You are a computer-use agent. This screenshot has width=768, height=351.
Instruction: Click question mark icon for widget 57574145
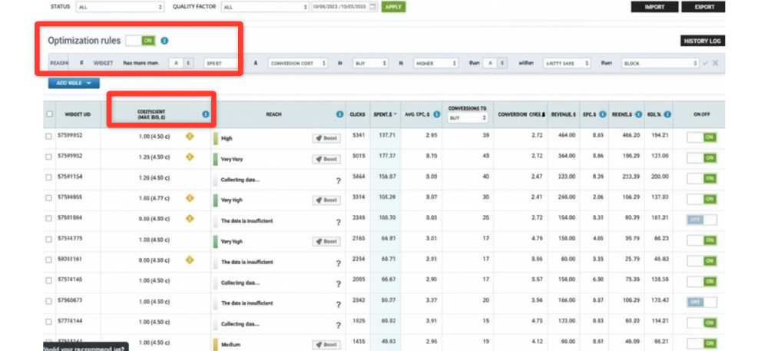coord(338,284)
